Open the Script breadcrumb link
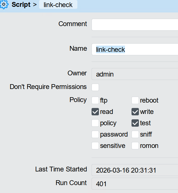The height and width of the screenshot is (193, 178). (x=21, y=5)
